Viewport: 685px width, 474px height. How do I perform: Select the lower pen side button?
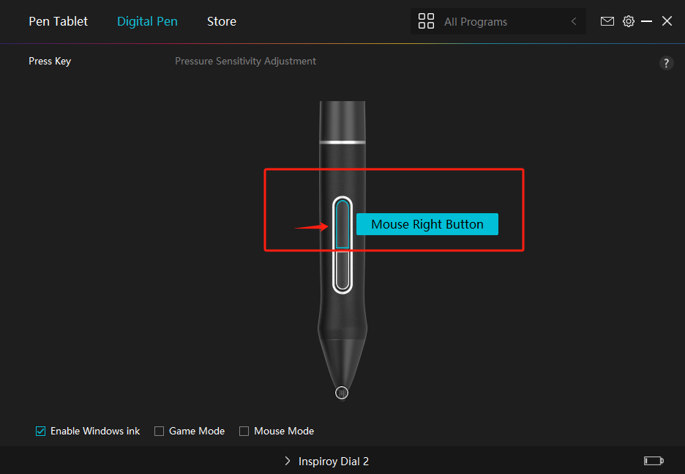coord(342,271)
